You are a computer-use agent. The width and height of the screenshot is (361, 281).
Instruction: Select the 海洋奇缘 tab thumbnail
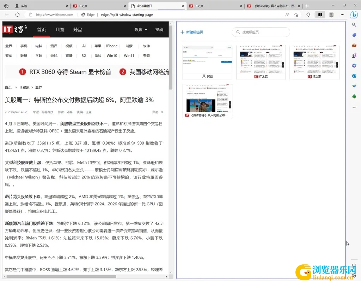click(x=207, y=101)
